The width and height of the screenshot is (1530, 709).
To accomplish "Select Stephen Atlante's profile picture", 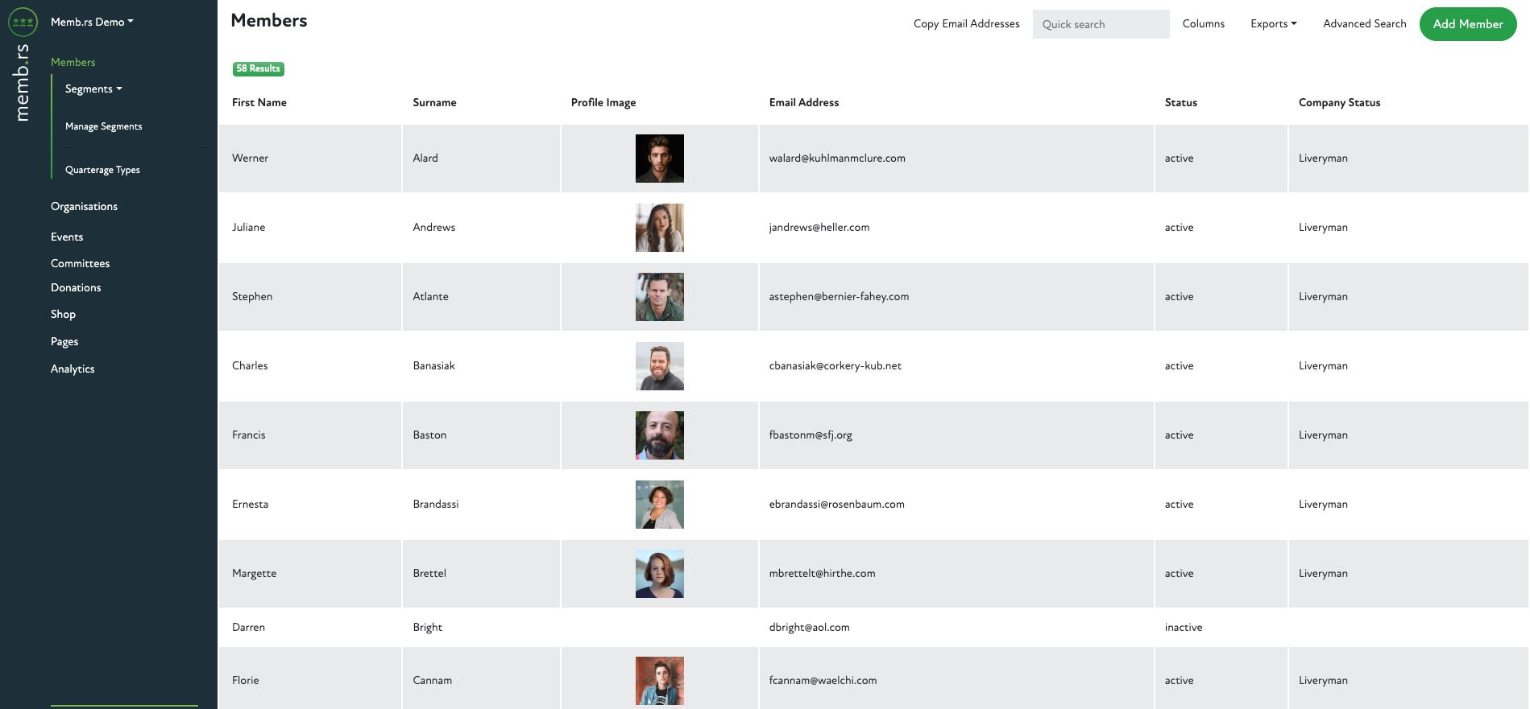I will click(x=659, y=297).
